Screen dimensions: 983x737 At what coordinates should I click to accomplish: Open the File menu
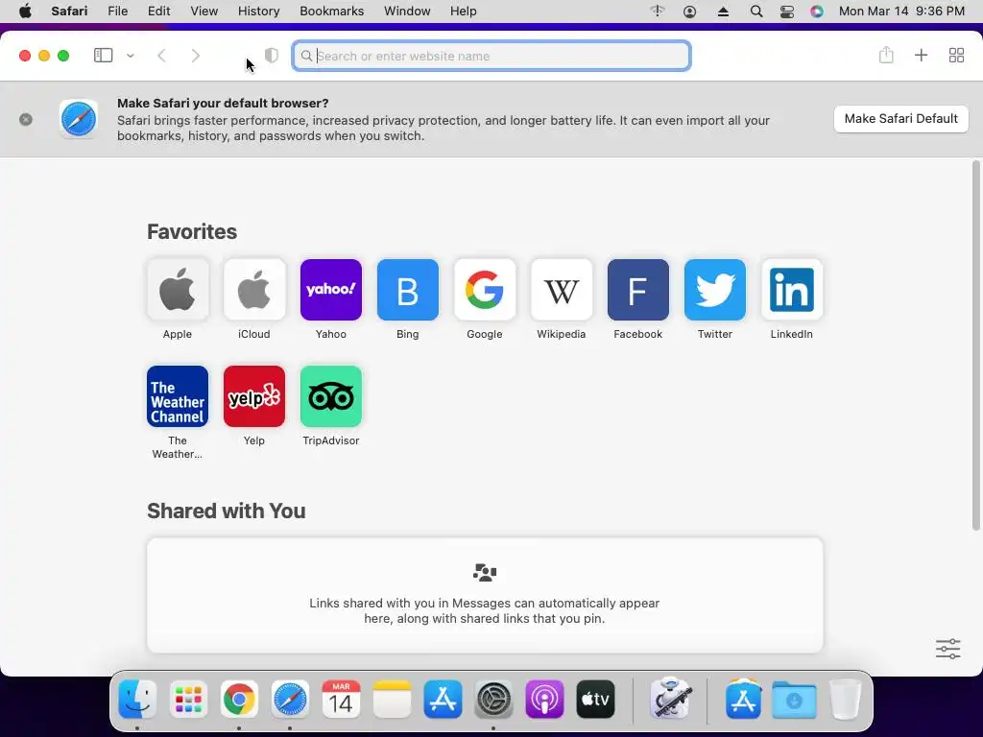point(117,11)
